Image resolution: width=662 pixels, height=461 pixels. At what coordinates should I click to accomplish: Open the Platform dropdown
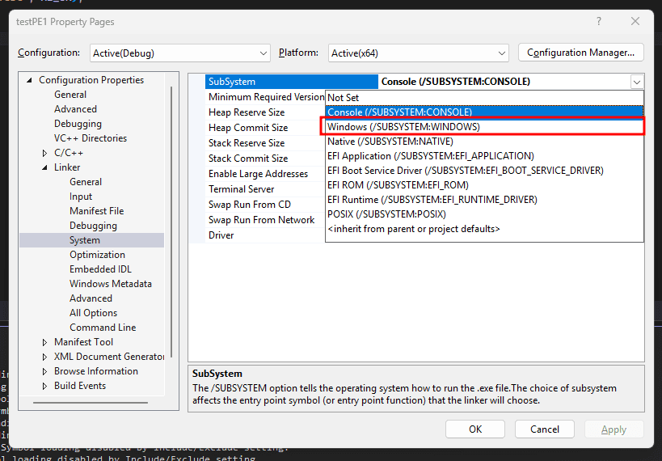pos(418,53)
